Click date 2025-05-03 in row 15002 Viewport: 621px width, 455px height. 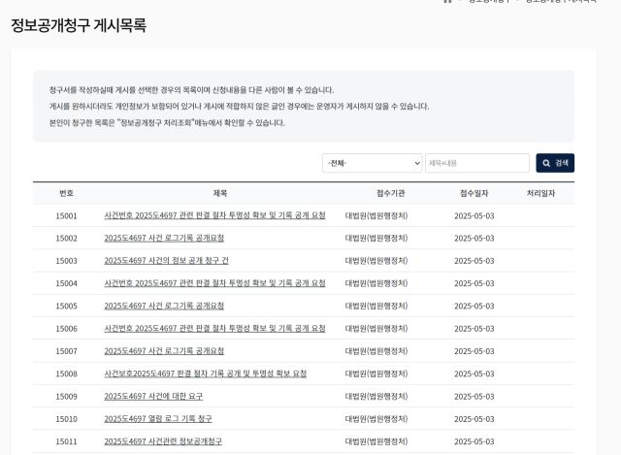[474, 239]
